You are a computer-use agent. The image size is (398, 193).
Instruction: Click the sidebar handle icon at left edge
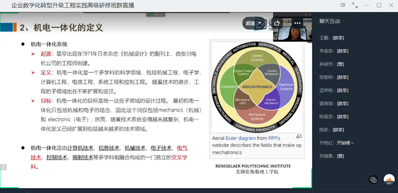tap(3, 167)
